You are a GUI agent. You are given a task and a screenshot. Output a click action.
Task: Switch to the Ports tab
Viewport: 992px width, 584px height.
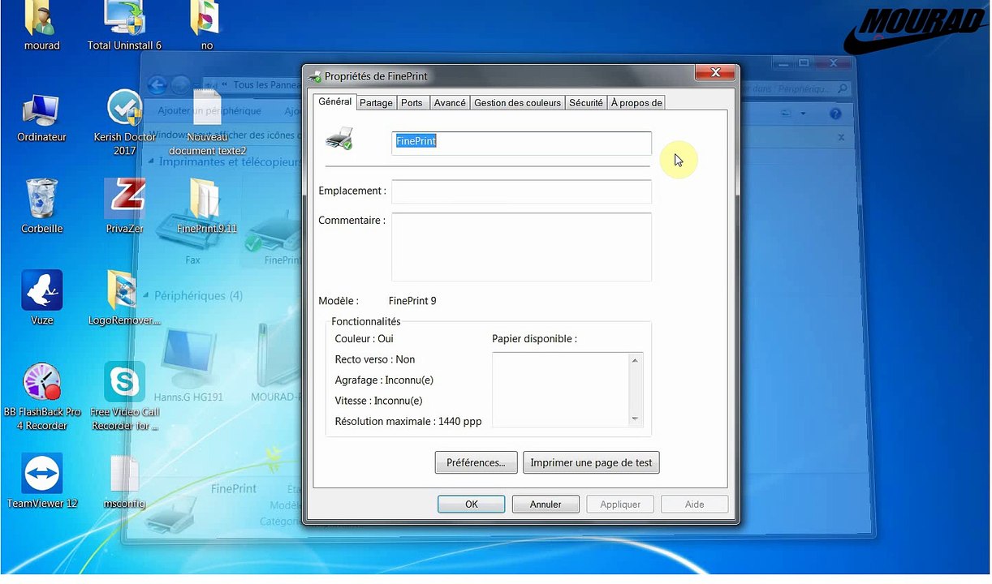click(x=412, y=103)
